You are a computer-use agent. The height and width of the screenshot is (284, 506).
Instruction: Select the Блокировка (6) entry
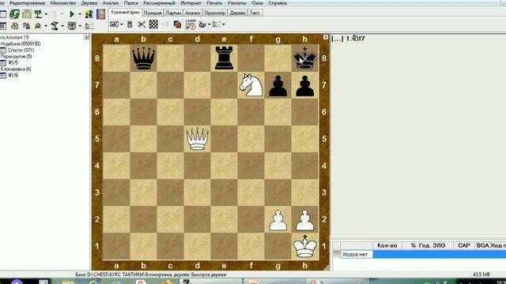(x=16, y=69)
